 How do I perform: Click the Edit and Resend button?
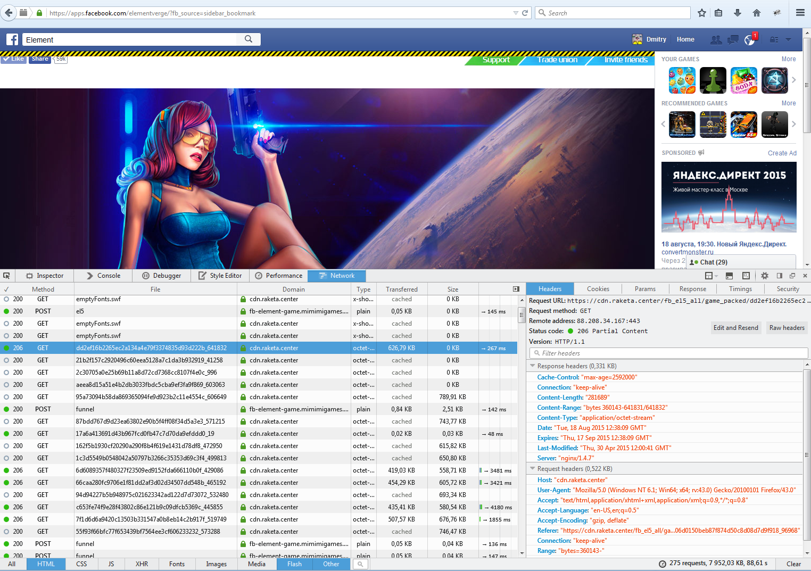(x=736, y=328)
